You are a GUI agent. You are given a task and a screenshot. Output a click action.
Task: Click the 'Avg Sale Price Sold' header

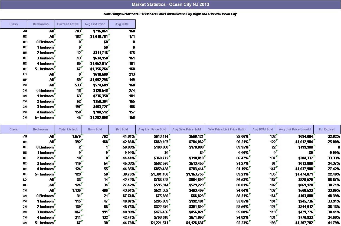pyautogui.click(x=187, y=129)
